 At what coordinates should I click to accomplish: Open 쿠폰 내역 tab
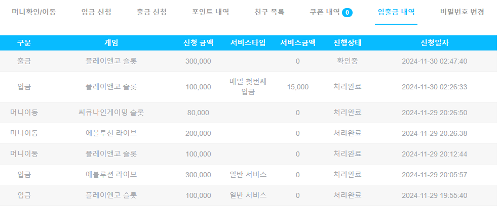click(325, 12)
